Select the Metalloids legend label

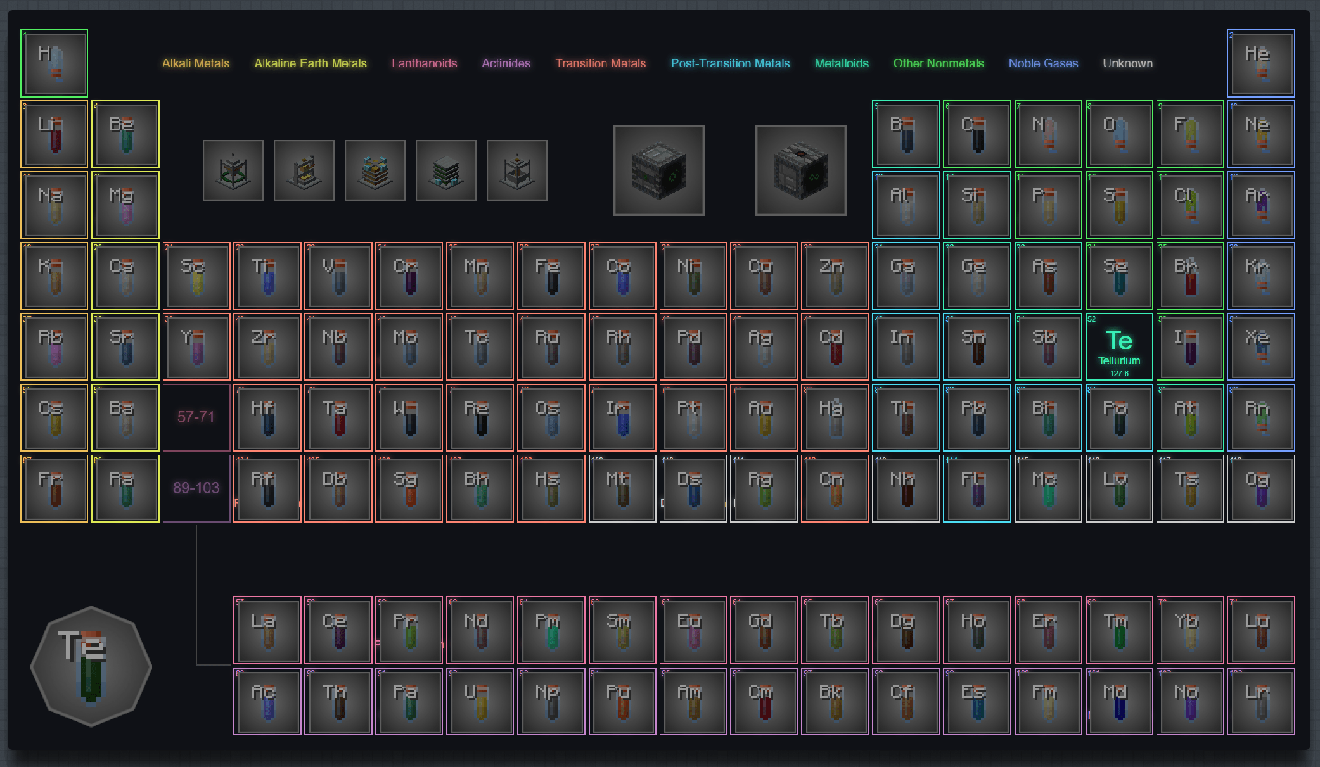pos(842,63)
